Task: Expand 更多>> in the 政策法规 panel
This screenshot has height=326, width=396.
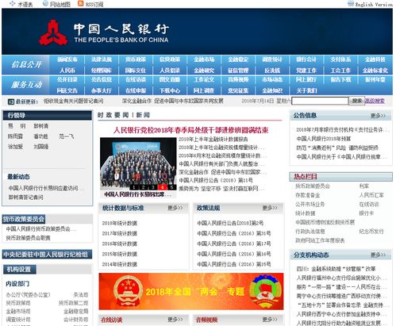Action: [x=270, y=208]
